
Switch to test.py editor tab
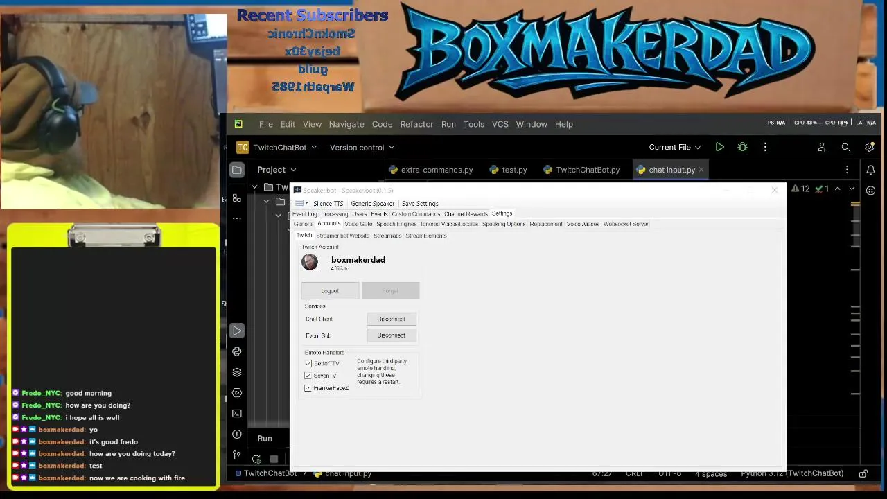click(x=508, y=170)
